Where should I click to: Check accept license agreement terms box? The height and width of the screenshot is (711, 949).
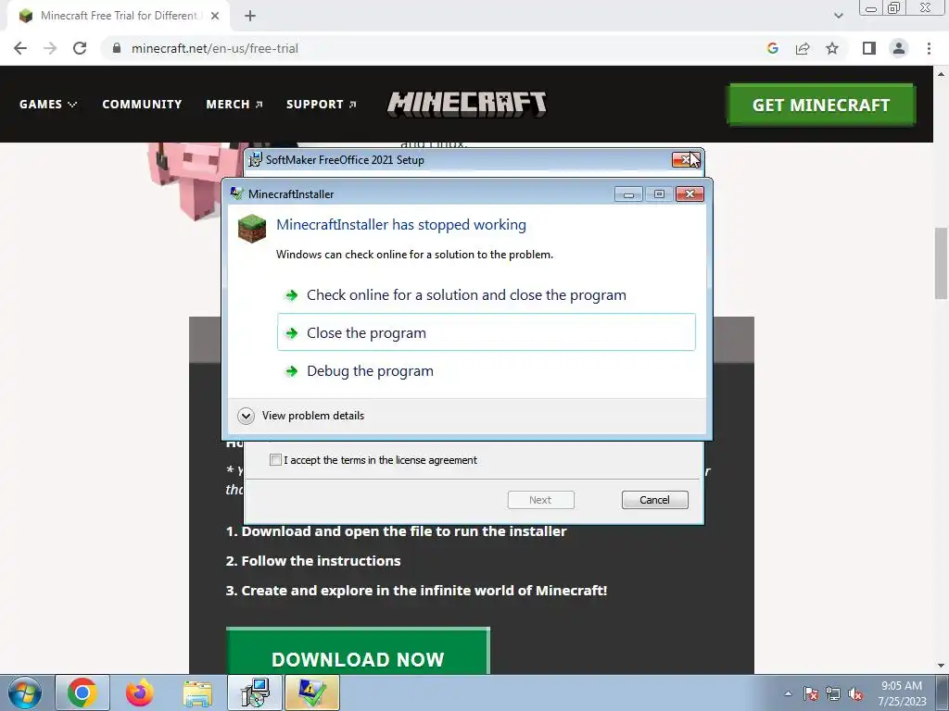click(275, 459)
